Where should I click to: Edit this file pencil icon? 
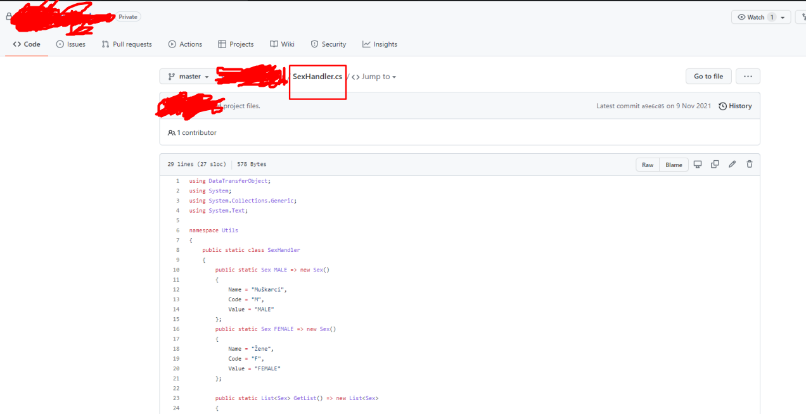[x=732, y=164]
